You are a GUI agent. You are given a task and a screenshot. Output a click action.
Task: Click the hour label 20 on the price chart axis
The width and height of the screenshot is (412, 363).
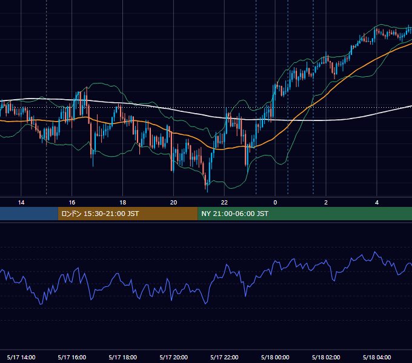(173, 203)
